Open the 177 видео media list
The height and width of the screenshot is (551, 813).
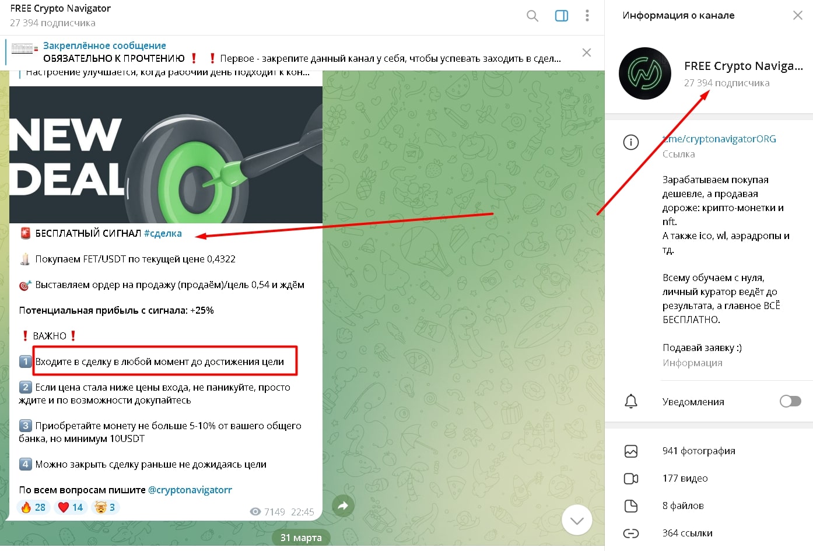pyautogui.click(x=685, y=478)
